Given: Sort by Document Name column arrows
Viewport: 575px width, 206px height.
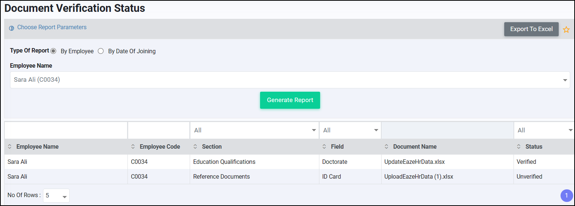Looking at the screenshot, I should pos(387,147).
